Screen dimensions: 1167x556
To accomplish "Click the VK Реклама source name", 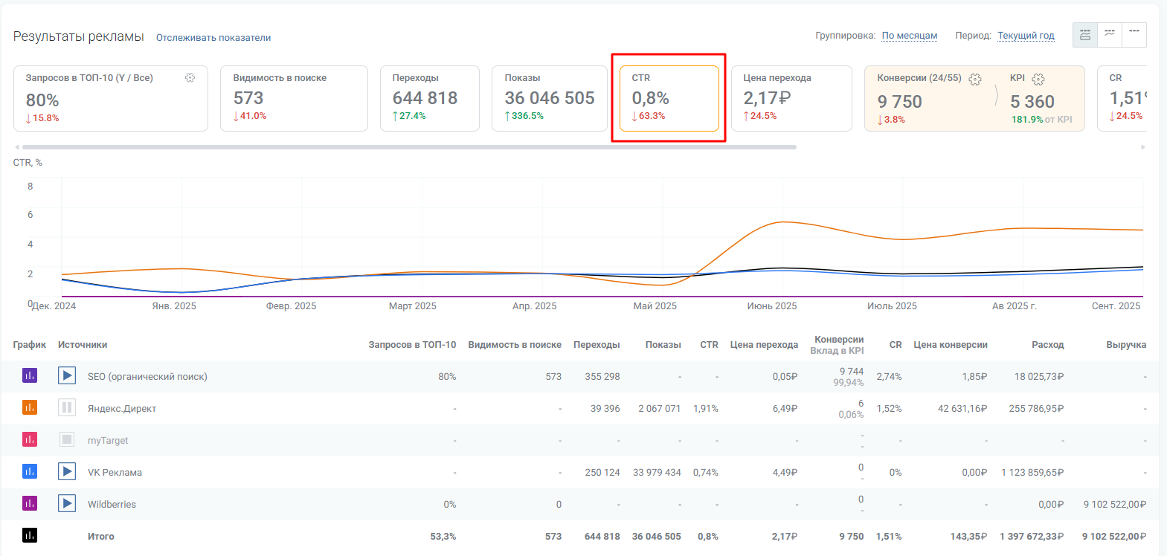I will point(115,473).
